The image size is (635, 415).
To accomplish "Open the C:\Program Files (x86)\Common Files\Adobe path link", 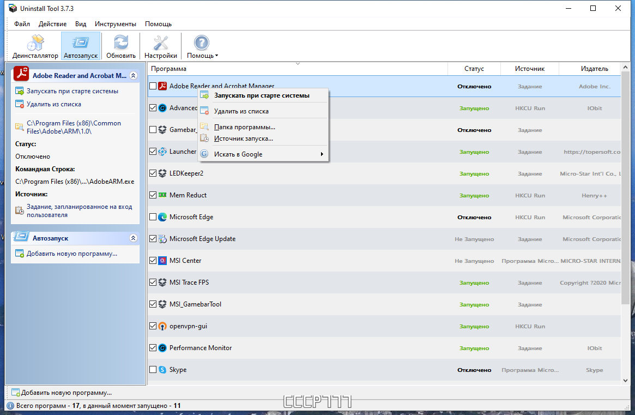I will 74,127.
